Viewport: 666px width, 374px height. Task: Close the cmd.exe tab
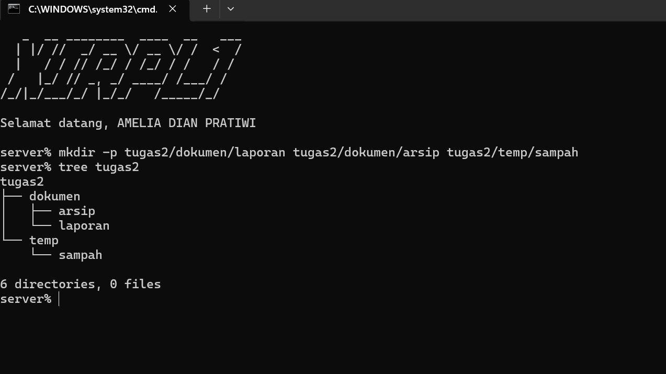pyautogui.click(x=173, y=9)
